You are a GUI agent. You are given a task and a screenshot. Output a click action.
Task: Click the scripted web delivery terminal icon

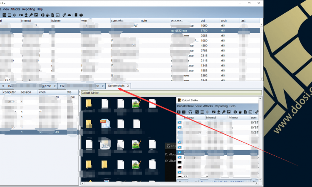(x=58, y=15)
